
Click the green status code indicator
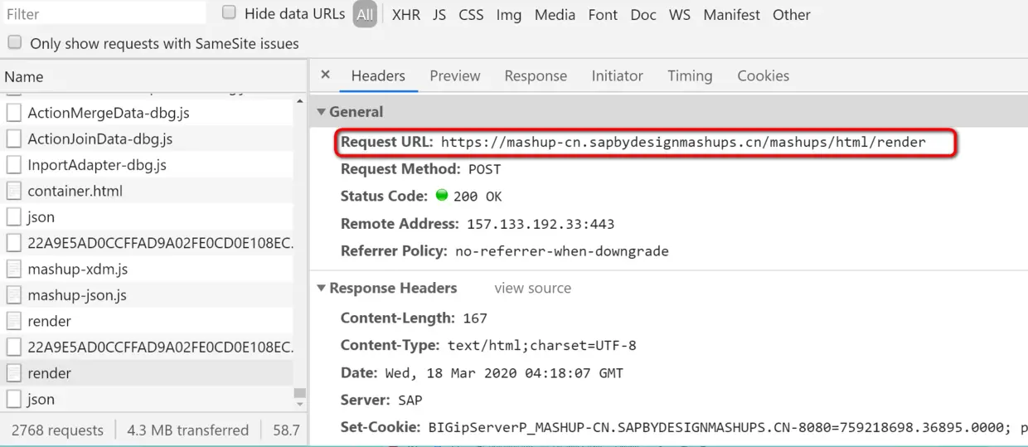tap(441, 196)
